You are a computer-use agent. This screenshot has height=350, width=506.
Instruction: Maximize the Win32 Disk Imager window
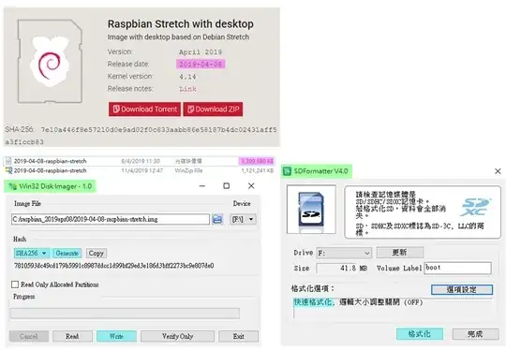(227, 186)
